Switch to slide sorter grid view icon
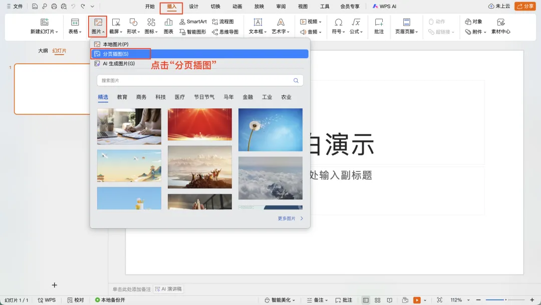 click(x=378, y=300)
